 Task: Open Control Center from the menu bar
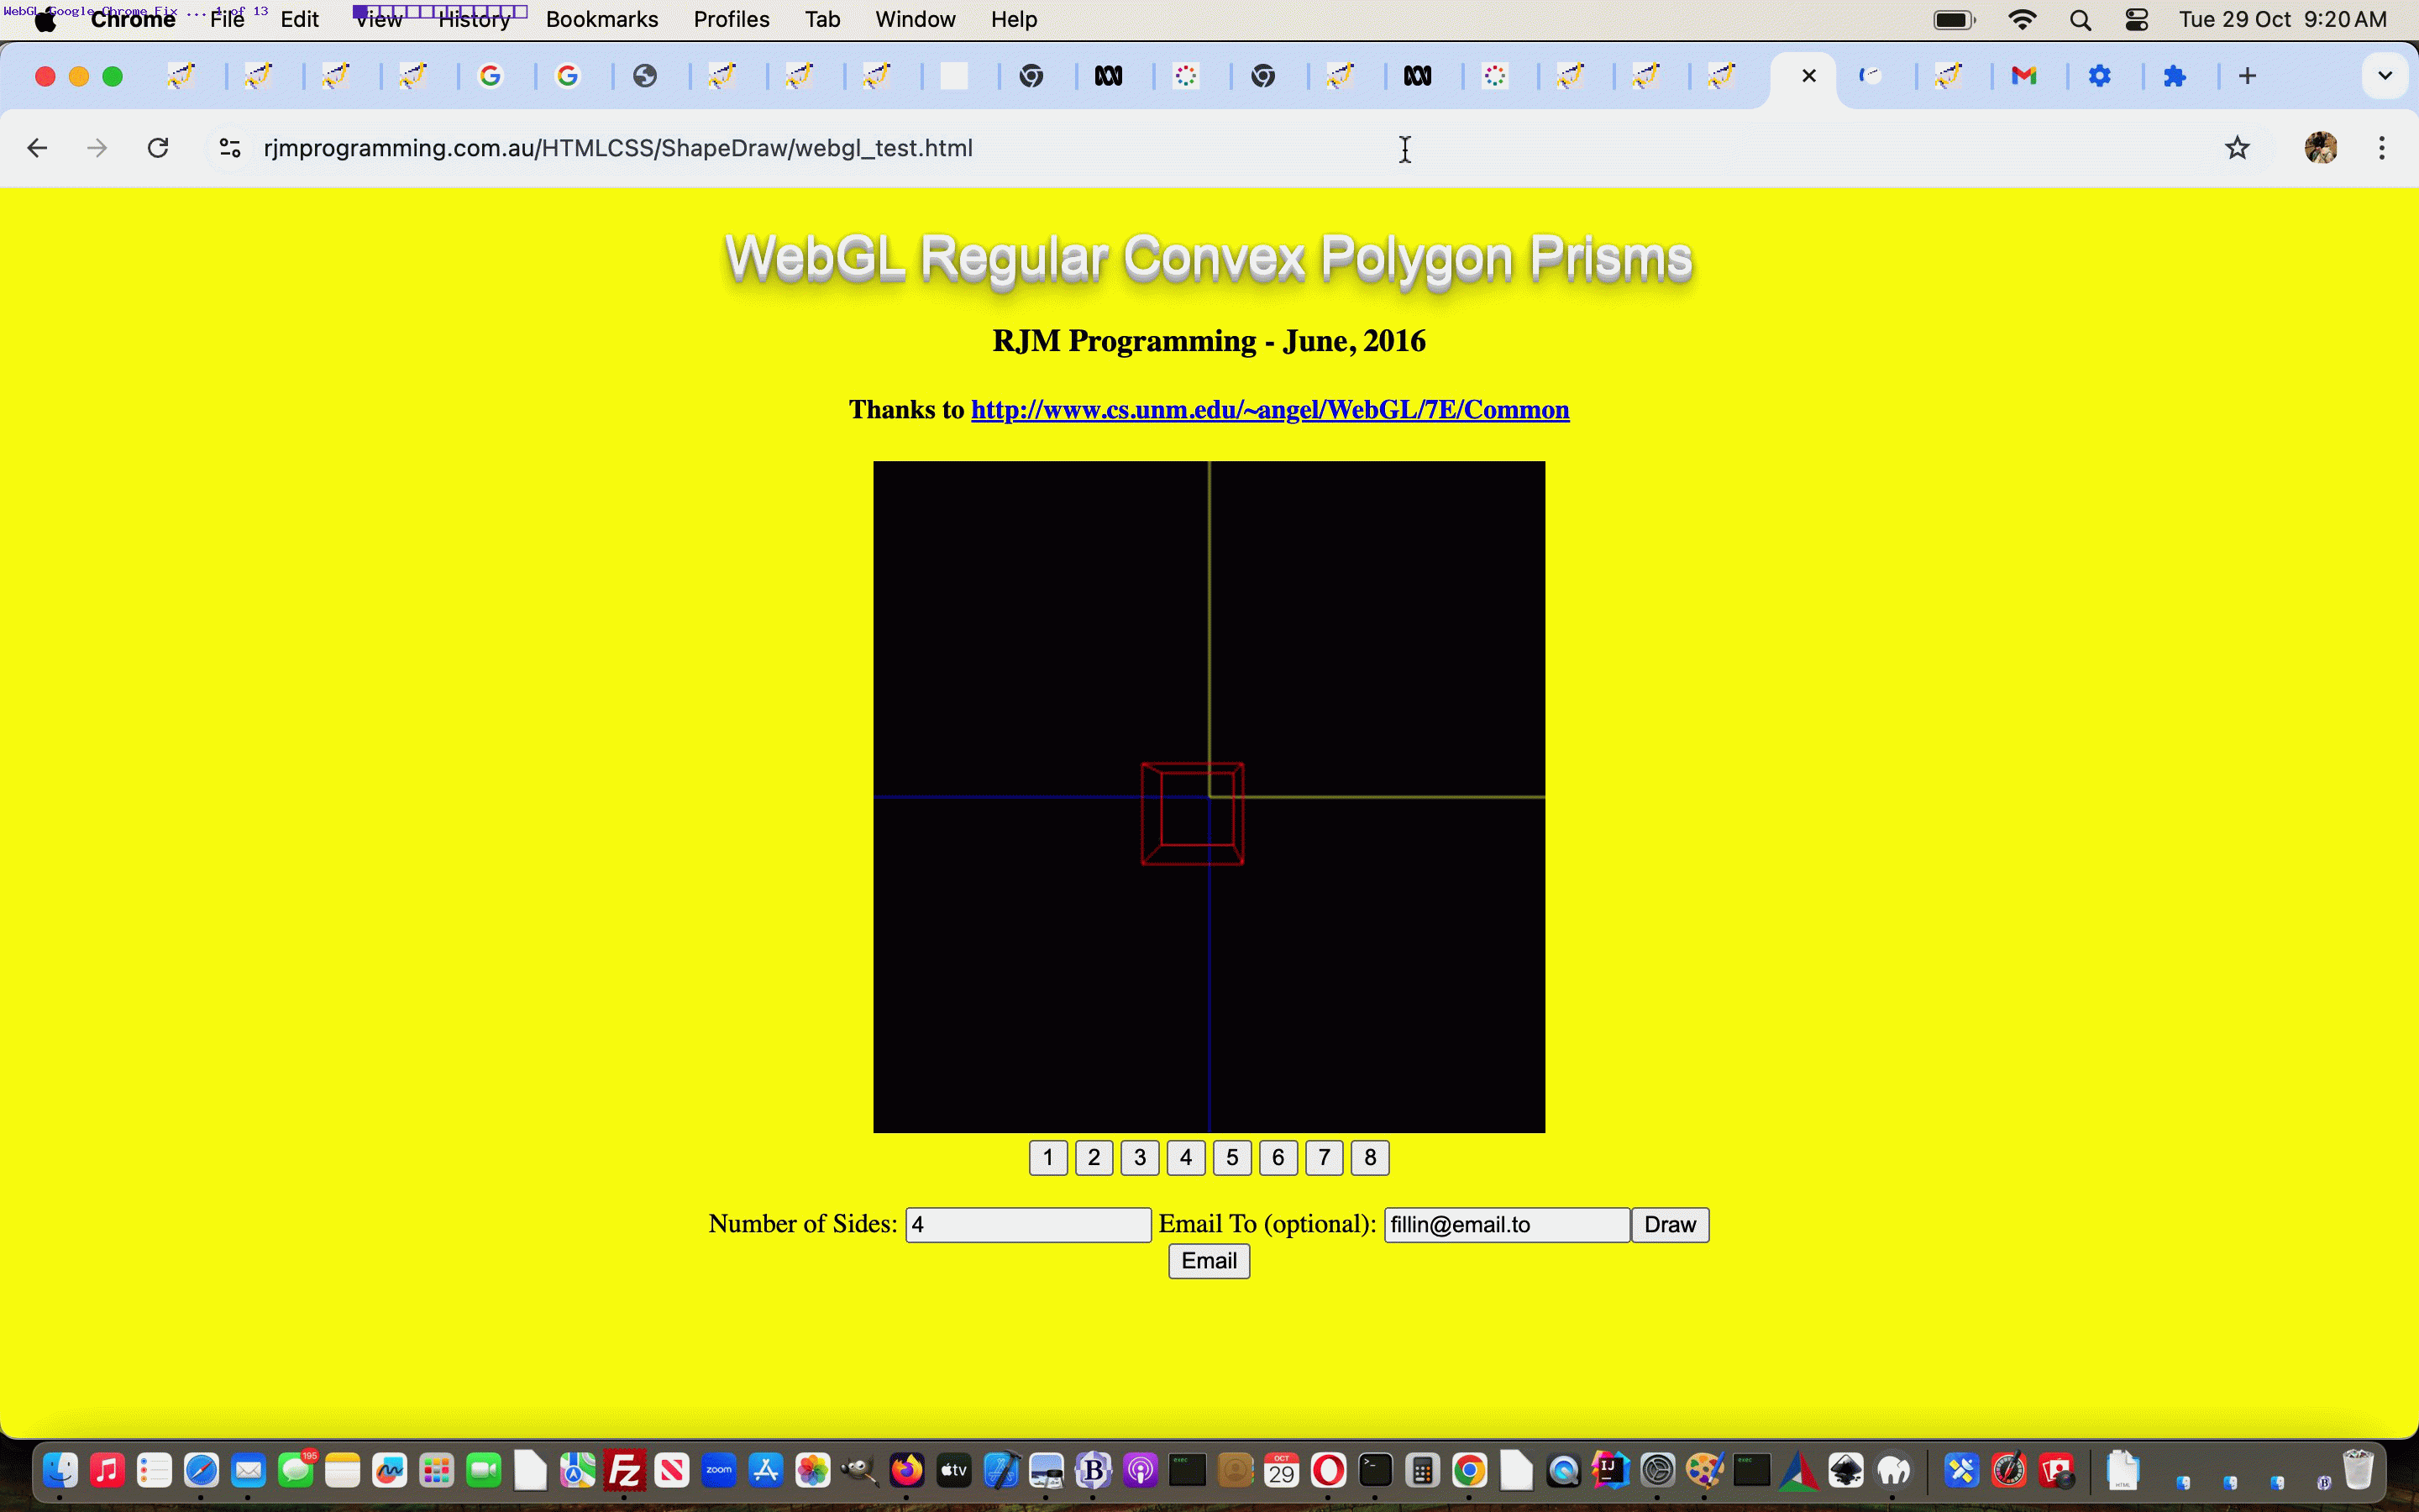2136,20
